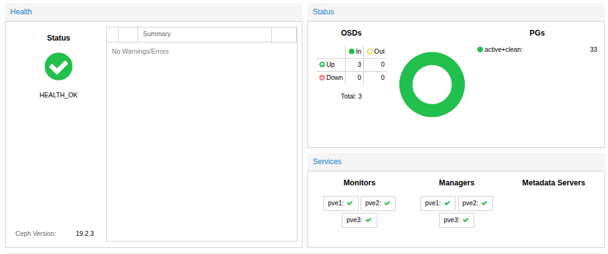Click the active+clean green dot

click(x=480, y=49)
